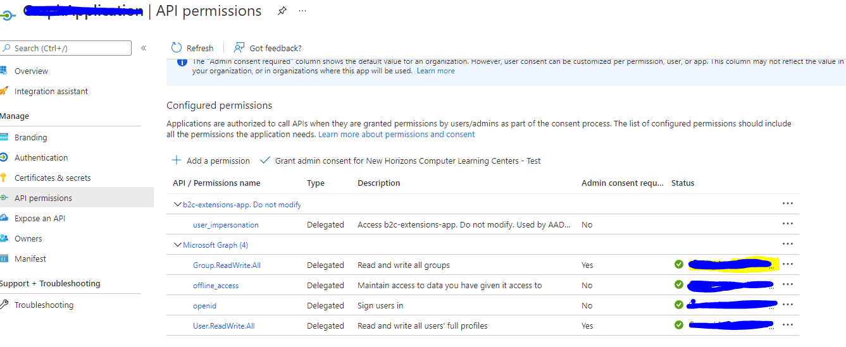The image size is (846, 347).
Task: Open the ellipsis menu for Group.ReadWrite.All row
Action: pos(788,265)
